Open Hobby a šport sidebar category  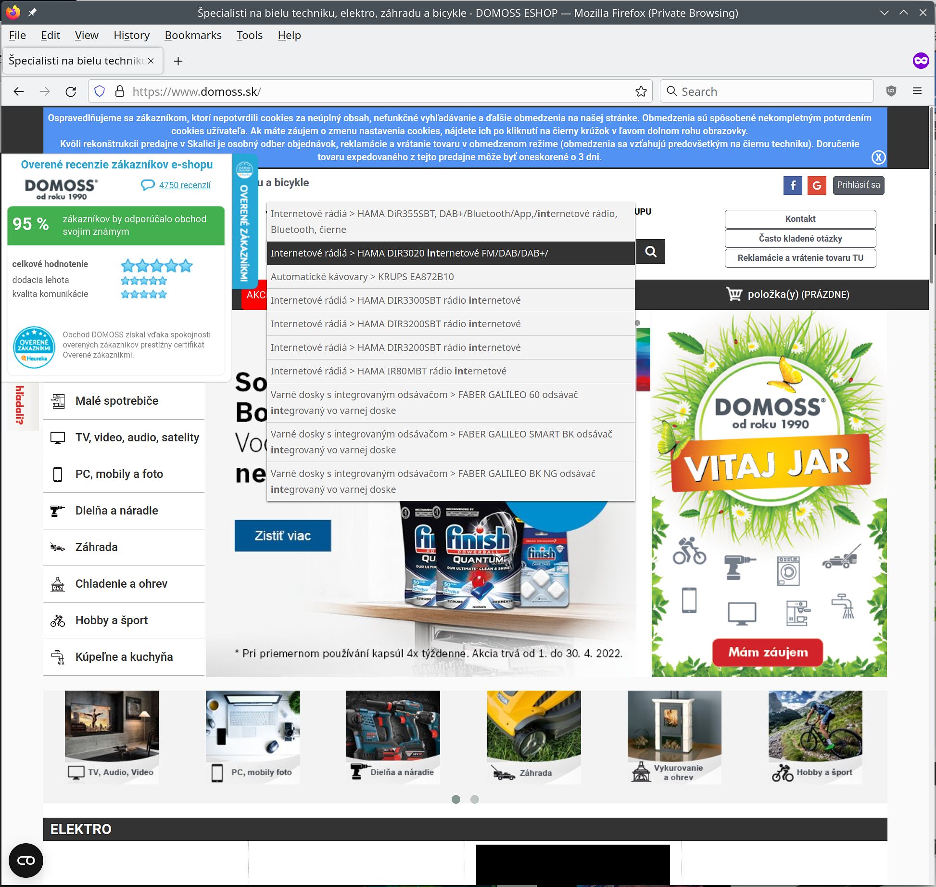[124, 620]
